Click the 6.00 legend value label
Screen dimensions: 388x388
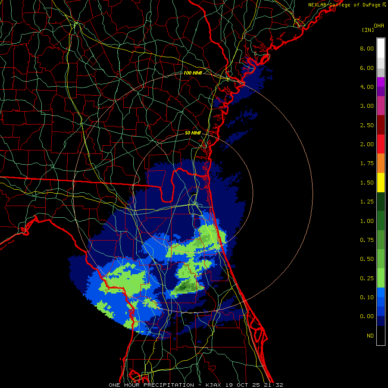point(367,68)
